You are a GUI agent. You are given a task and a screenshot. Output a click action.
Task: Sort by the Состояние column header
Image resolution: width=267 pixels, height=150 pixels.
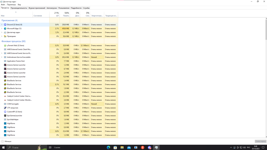pos(41,14)
